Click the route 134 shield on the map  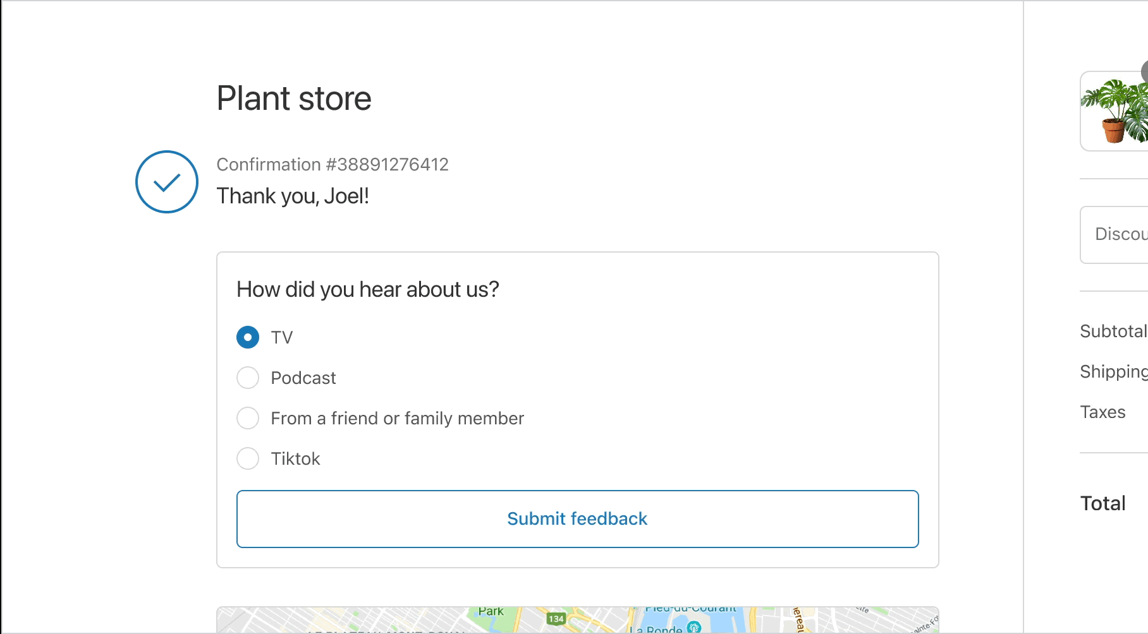tap(556, 619)
